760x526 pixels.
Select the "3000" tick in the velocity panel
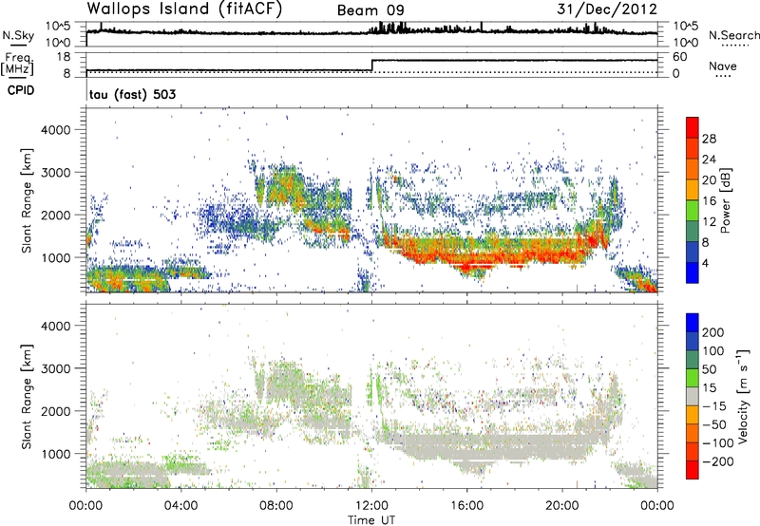(x=55, y=368)
